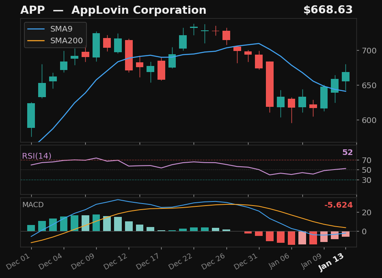Screen dimensions: 382x278
Task: Select the SMA9 legend entry
Action: click(50, 29)
